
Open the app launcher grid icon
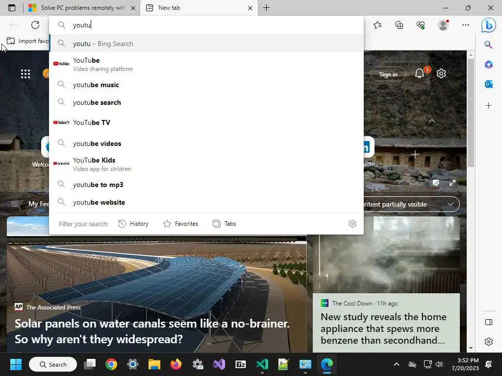(25, 74)
